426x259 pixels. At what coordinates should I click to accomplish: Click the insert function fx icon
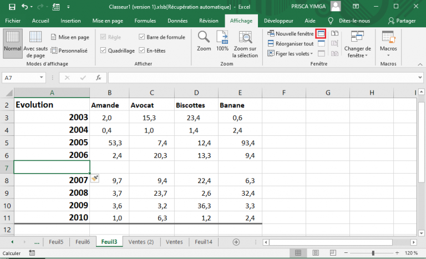point(98,78)
